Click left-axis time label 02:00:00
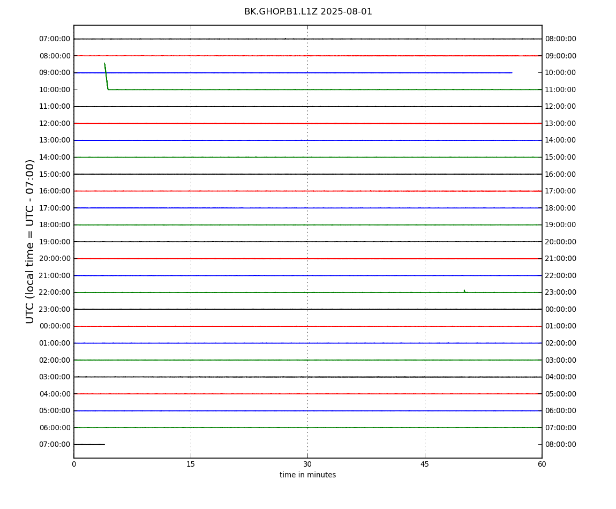This screenshot has width=616, height=509. pyautogui.click(x=55, y=360)
